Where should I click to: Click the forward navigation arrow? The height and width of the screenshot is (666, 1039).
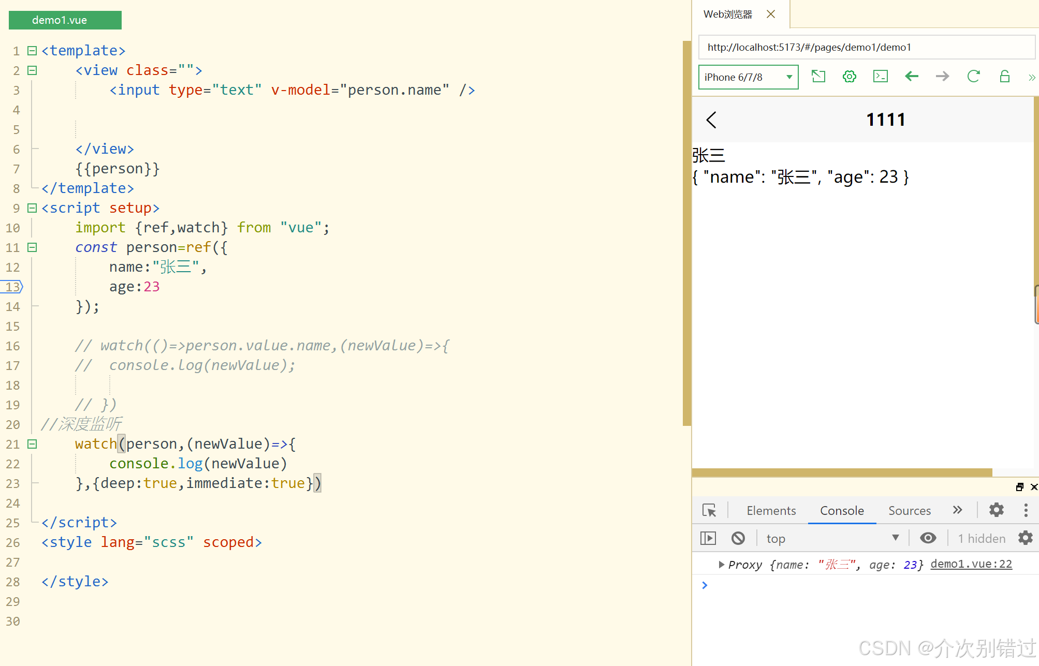click(943, 77)
